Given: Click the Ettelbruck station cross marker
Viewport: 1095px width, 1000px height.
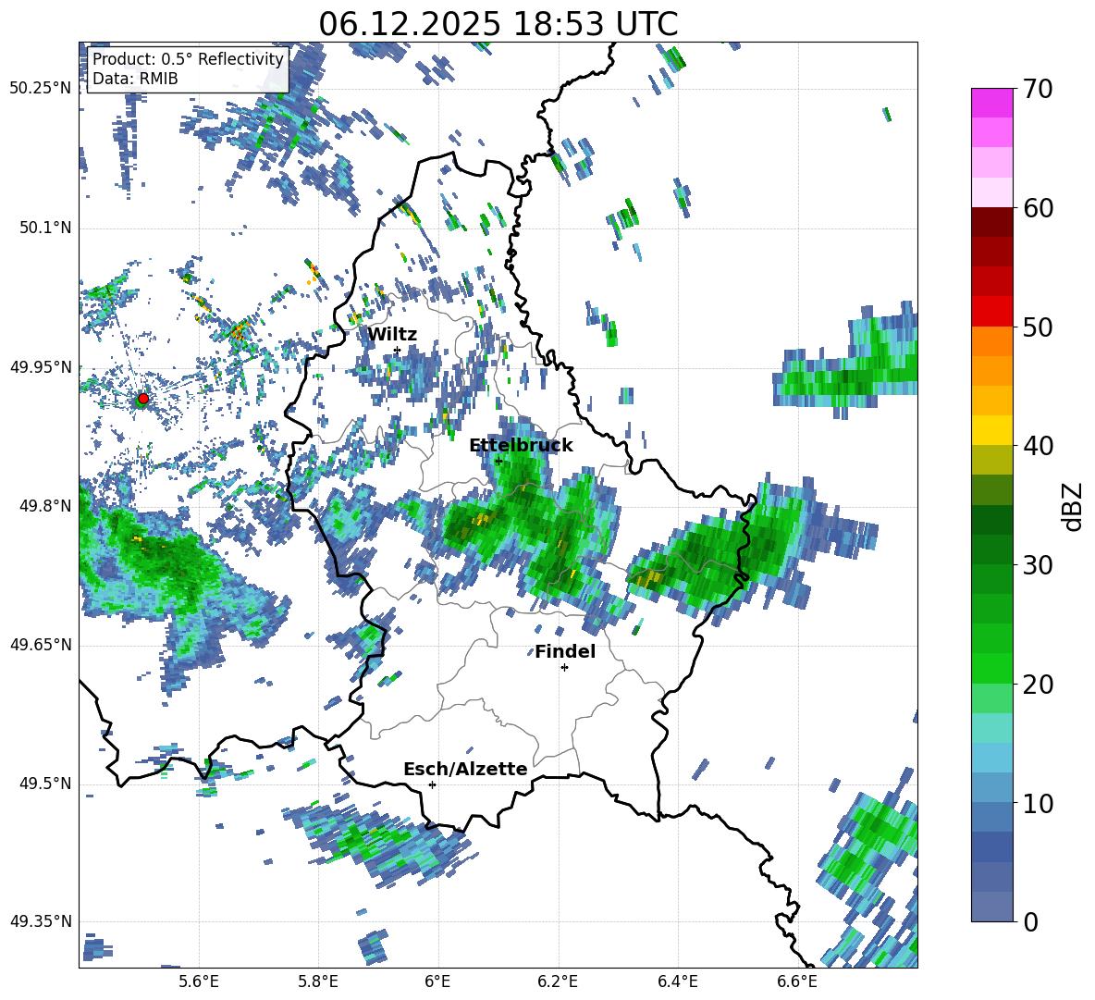Looking at the screenshot, I should pyautogui.click(x=498, y=462).
